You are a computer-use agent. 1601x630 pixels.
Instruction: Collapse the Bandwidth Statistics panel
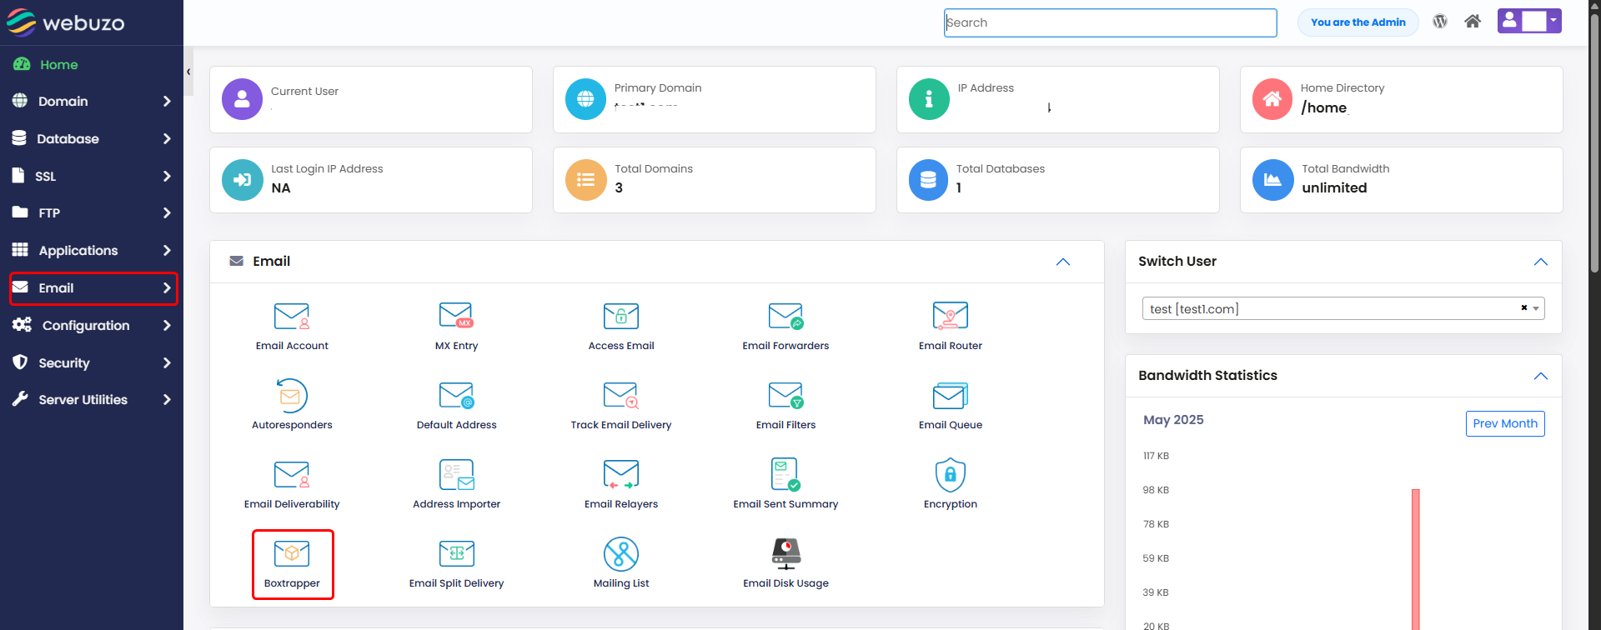(1540, 376)
